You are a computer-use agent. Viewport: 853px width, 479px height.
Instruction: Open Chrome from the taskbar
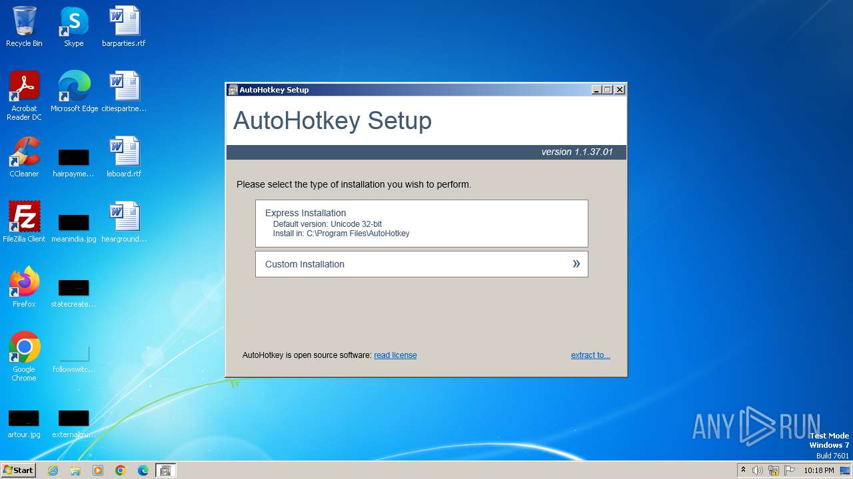point(121,470)
